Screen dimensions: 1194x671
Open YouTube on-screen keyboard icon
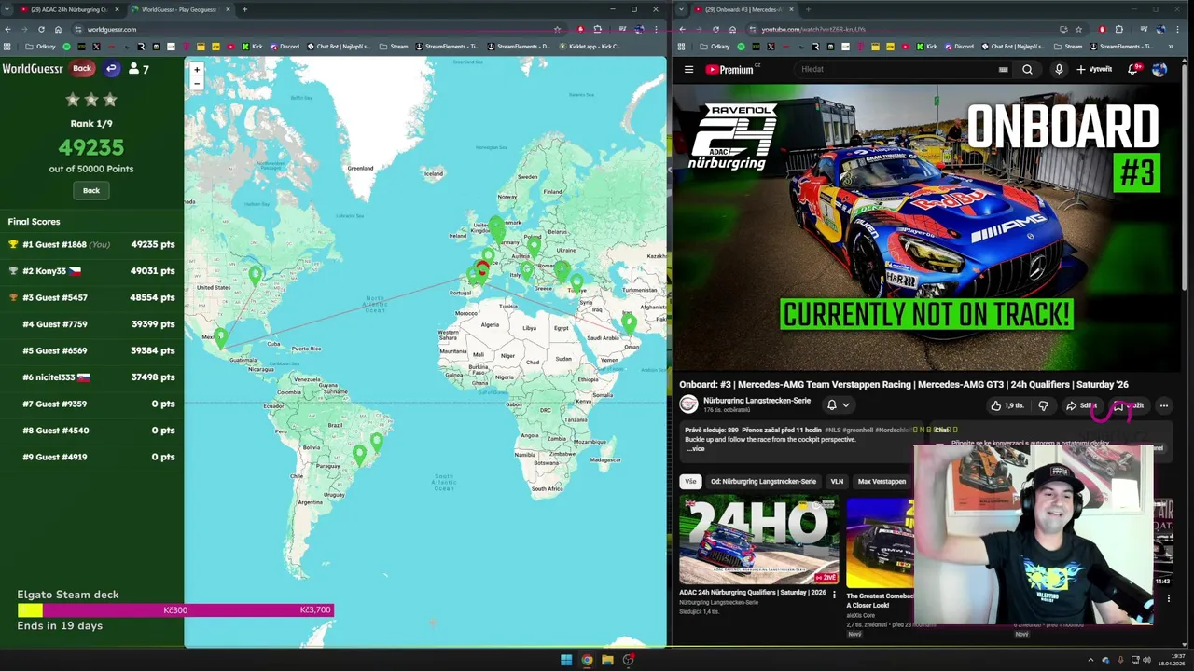click(1003, 69)
